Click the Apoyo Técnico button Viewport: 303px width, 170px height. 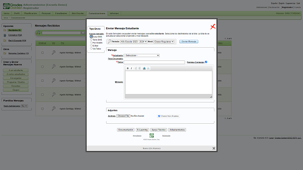coord(159,130)
